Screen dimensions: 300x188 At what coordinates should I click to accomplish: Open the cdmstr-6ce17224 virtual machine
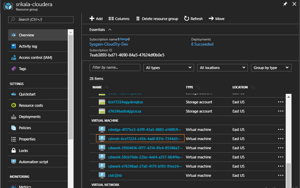[144, 139]
